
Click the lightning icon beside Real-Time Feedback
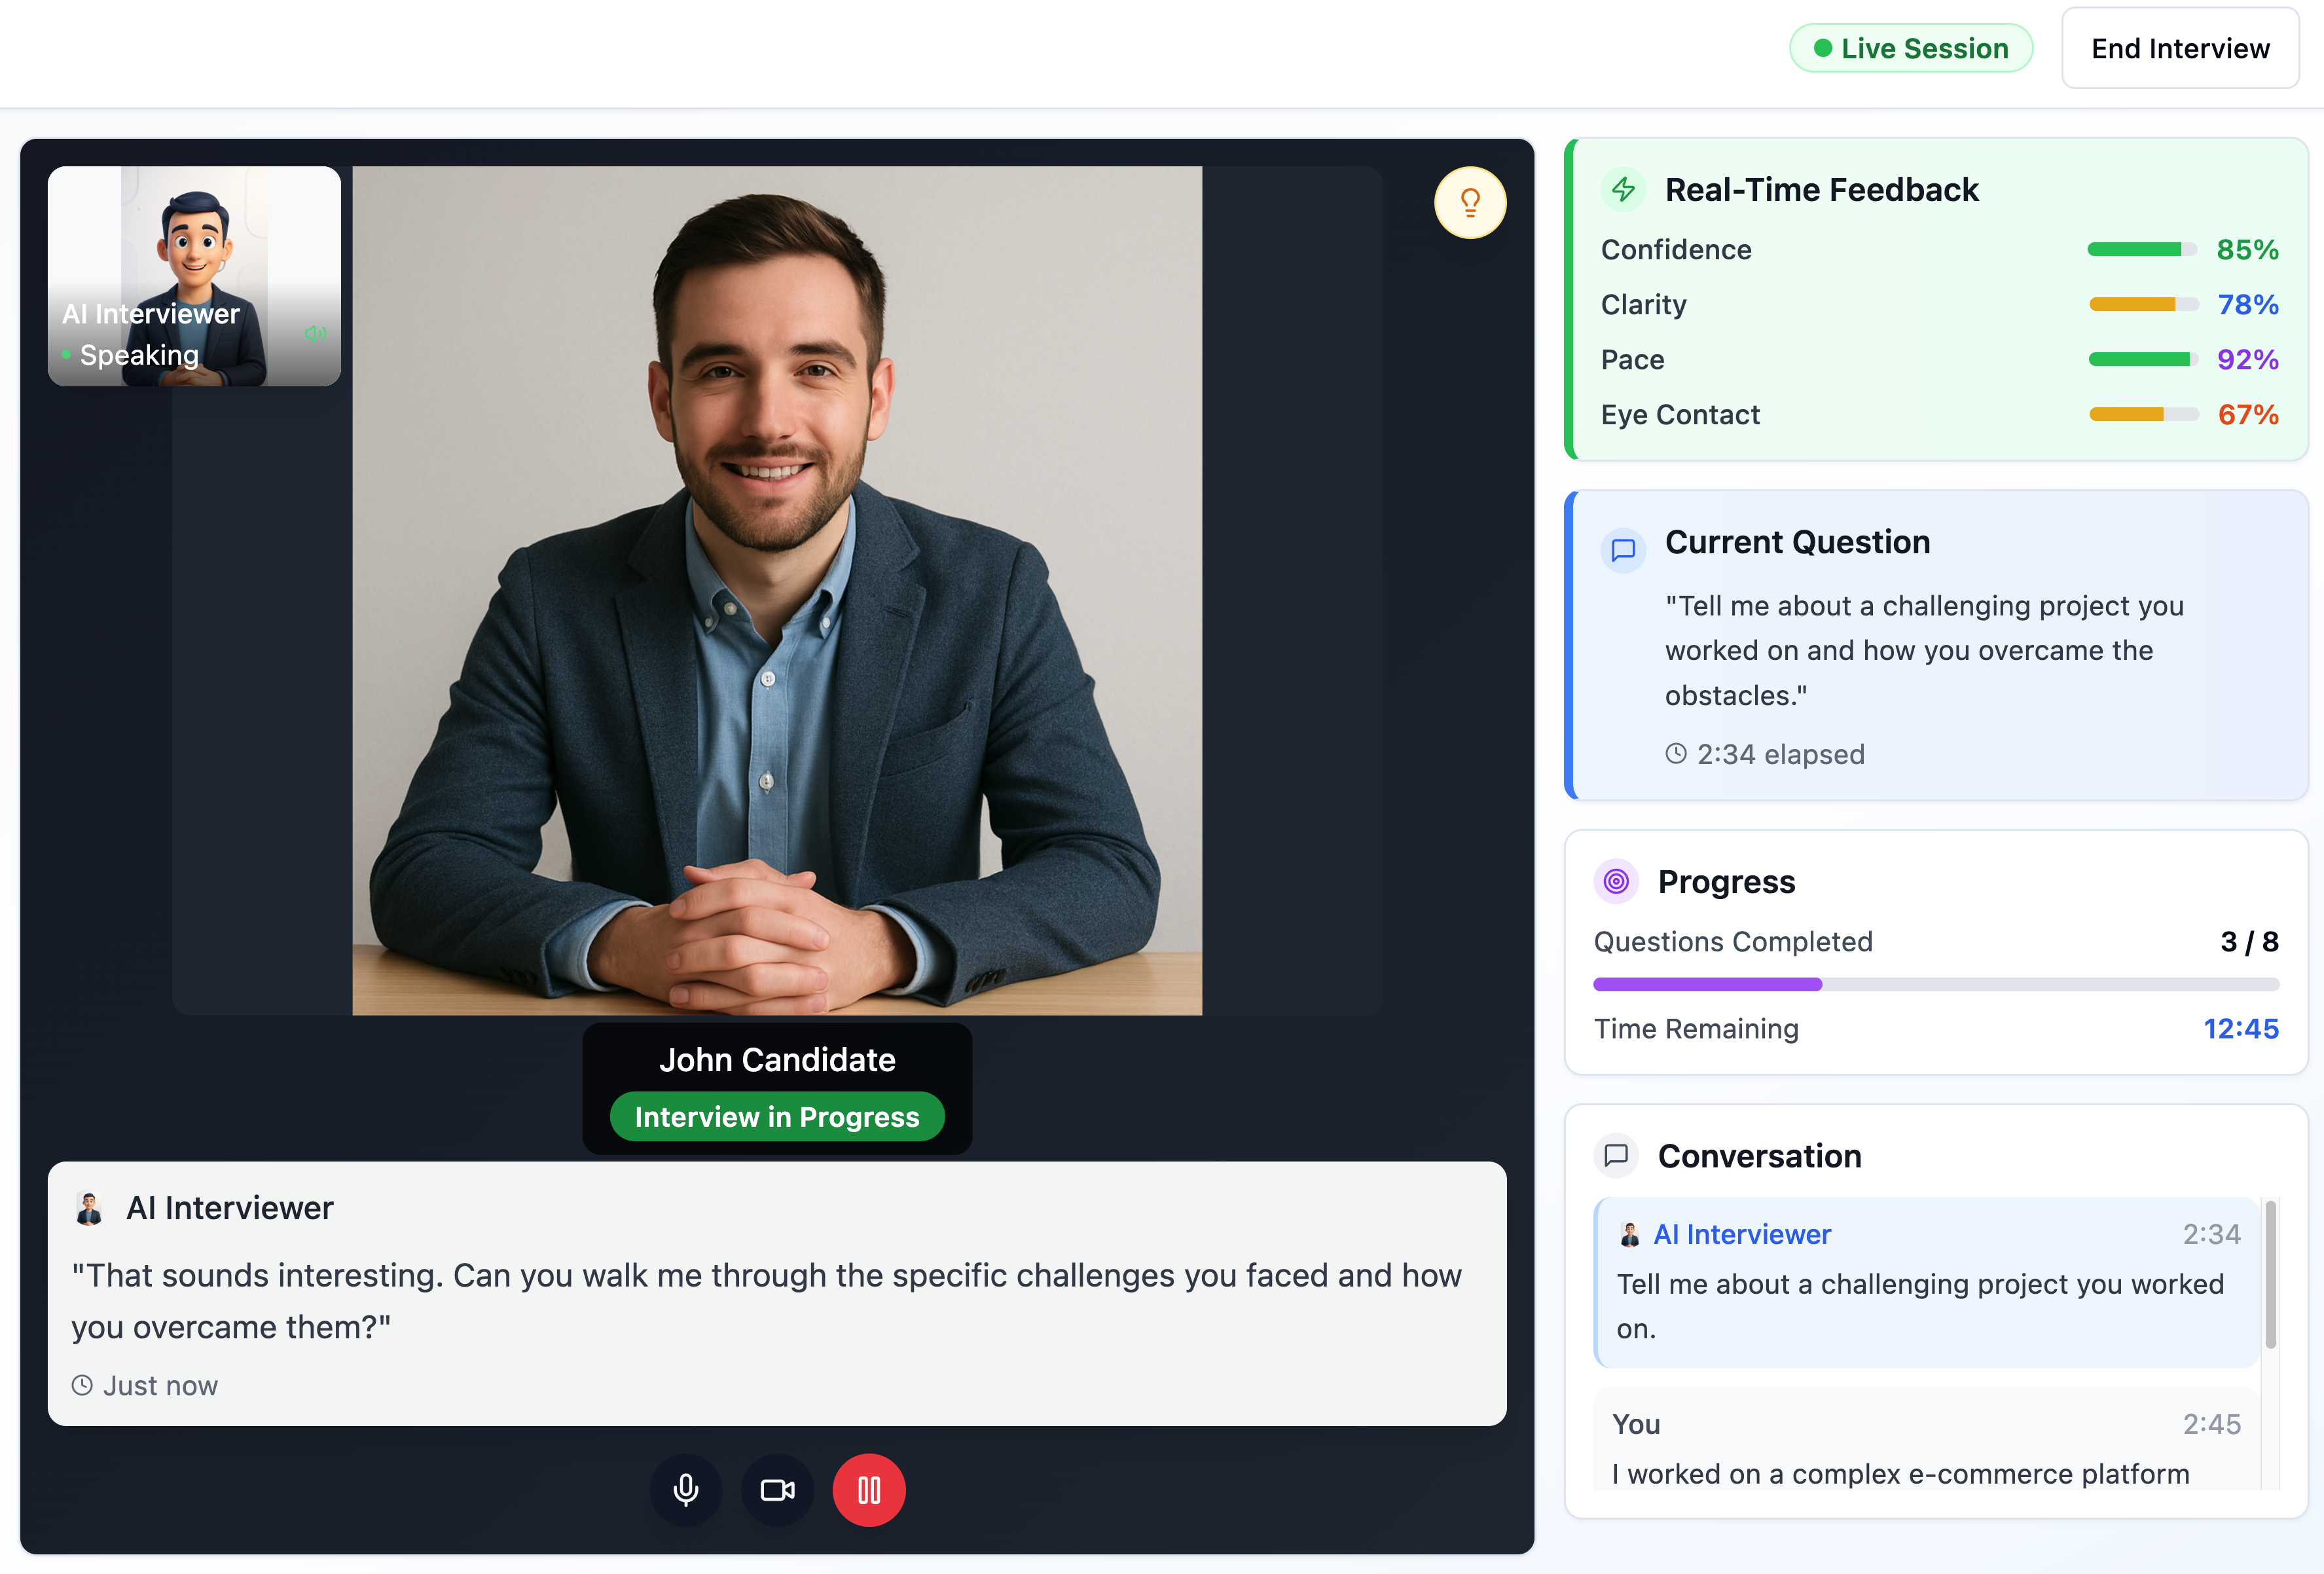point(1623,189)
